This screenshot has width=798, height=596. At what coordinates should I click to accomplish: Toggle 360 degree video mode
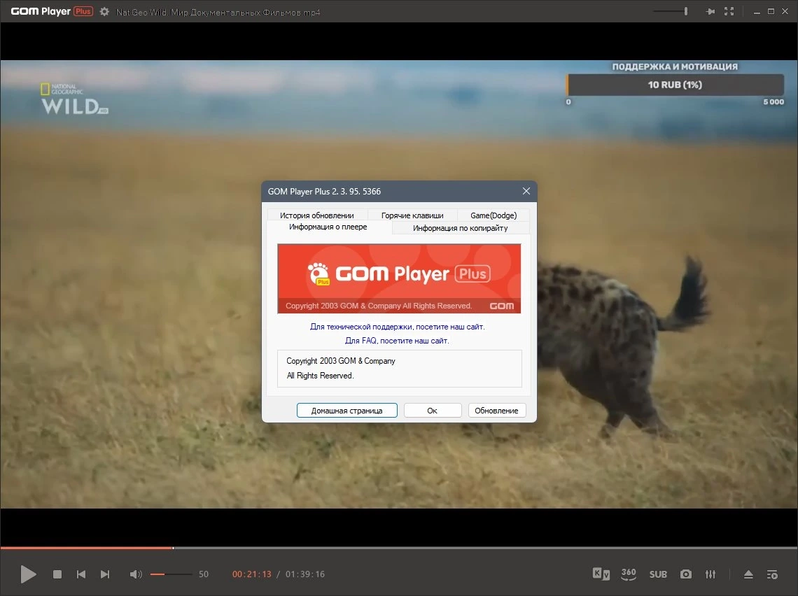pyautogui.click(x=629, y=574)
